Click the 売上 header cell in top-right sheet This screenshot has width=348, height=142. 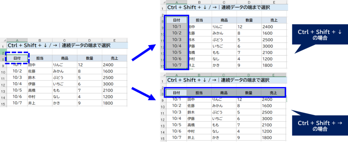[x=274, y=20]
